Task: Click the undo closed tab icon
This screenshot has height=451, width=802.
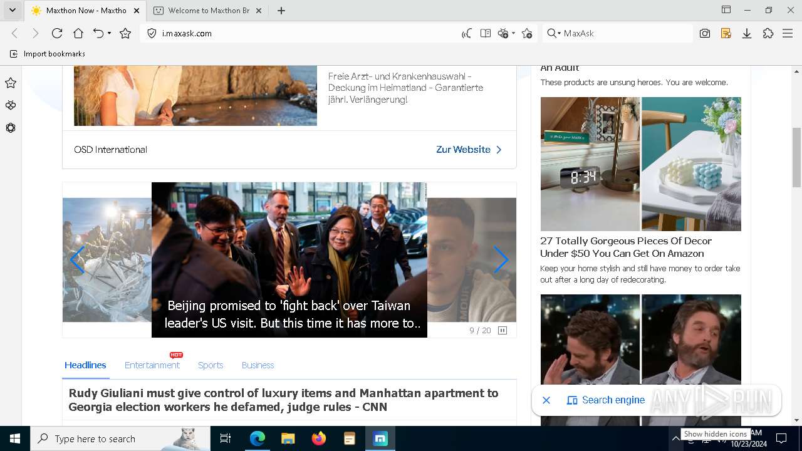Action: [98, 33]
